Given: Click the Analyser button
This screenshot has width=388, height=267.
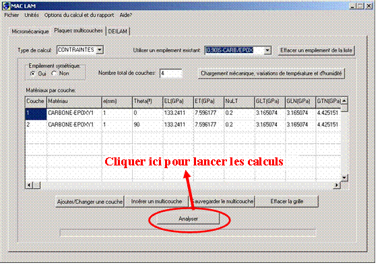Looking at the screenshot, I should (x=188, y=219).
